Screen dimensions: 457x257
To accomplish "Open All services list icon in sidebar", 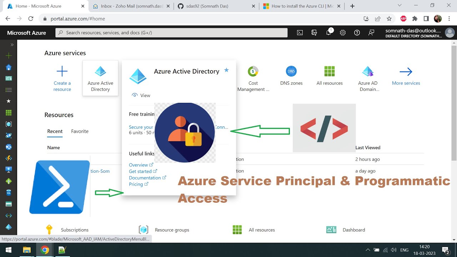I will click(x=9, y=90).
